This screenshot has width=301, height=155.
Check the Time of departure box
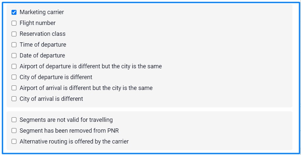point(14,45)
